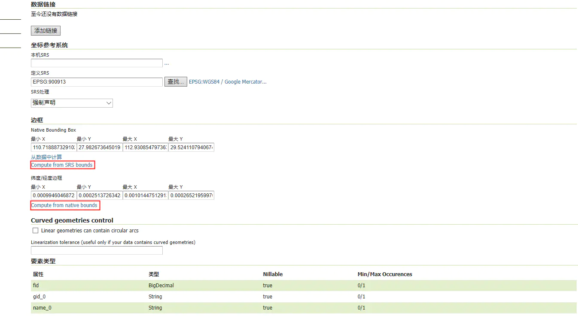Click Compute from SRS bounds link
578x316 pixels.
click(62, 165)
